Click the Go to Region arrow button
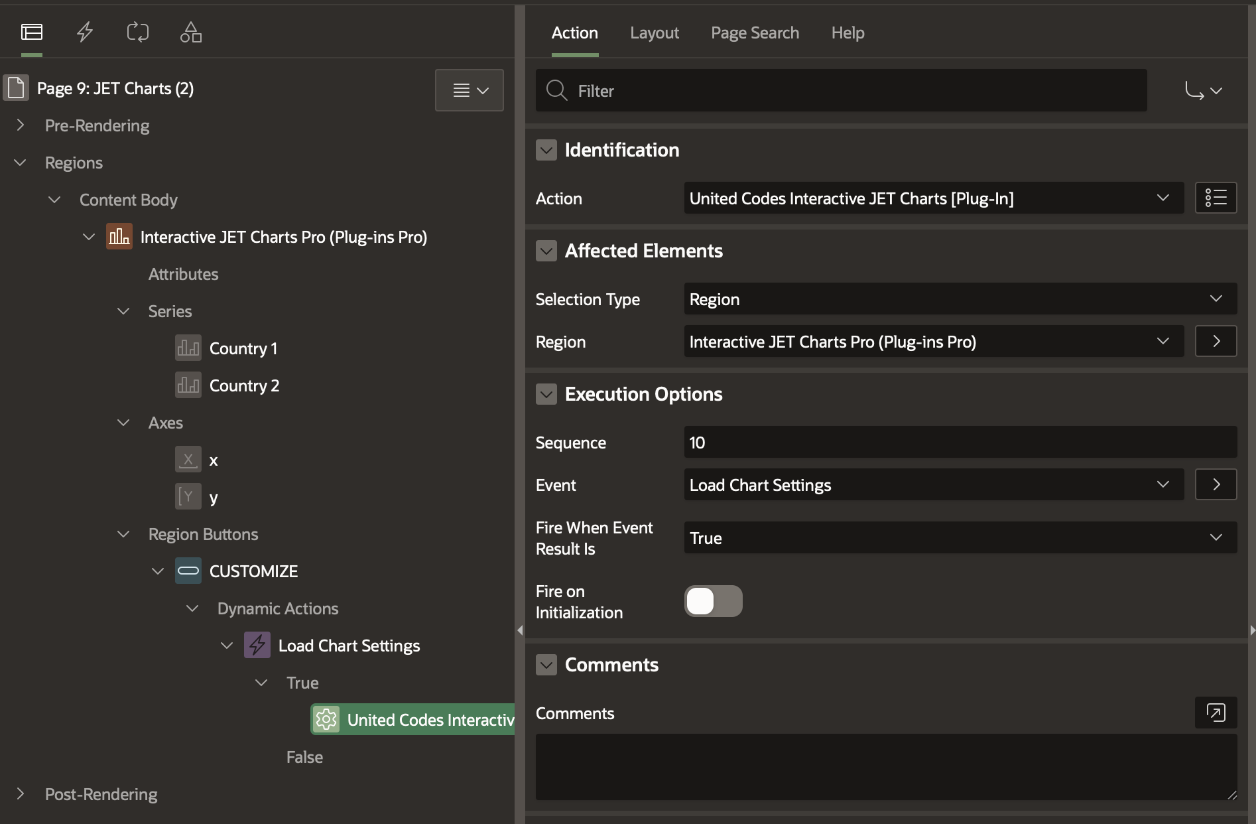This screenshot has height=824, width=1256. point(1216,341)
